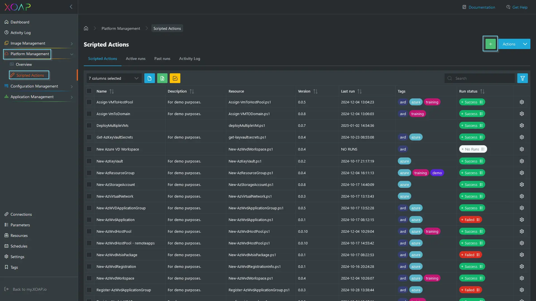View Failed run status for New-AzWvdMsixPackage

click(x=470, y=255)
